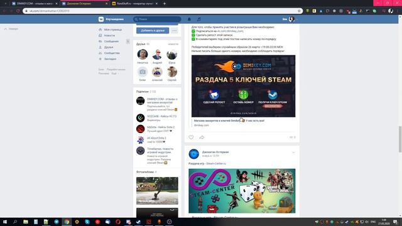Click the Add to friends button
402x226 pixels.
153,31
